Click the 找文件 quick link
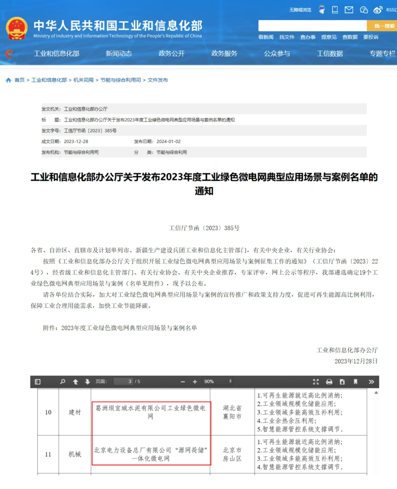 pos(287,37)
